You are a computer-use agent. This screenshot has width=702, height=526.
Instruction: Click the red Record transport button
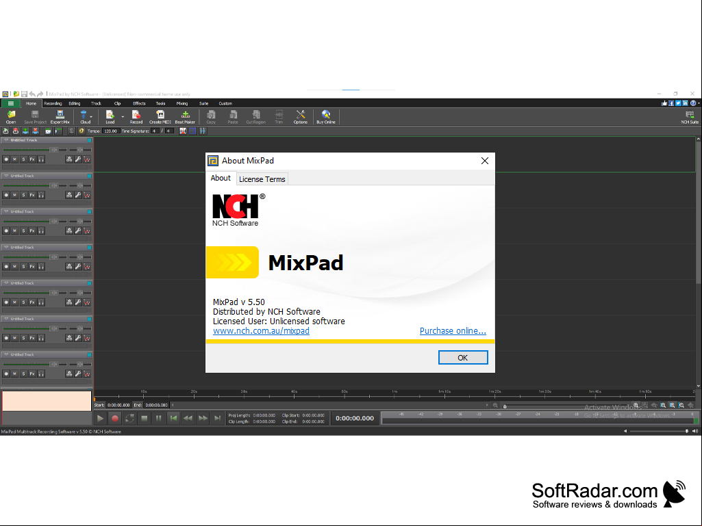coord(115,418)
